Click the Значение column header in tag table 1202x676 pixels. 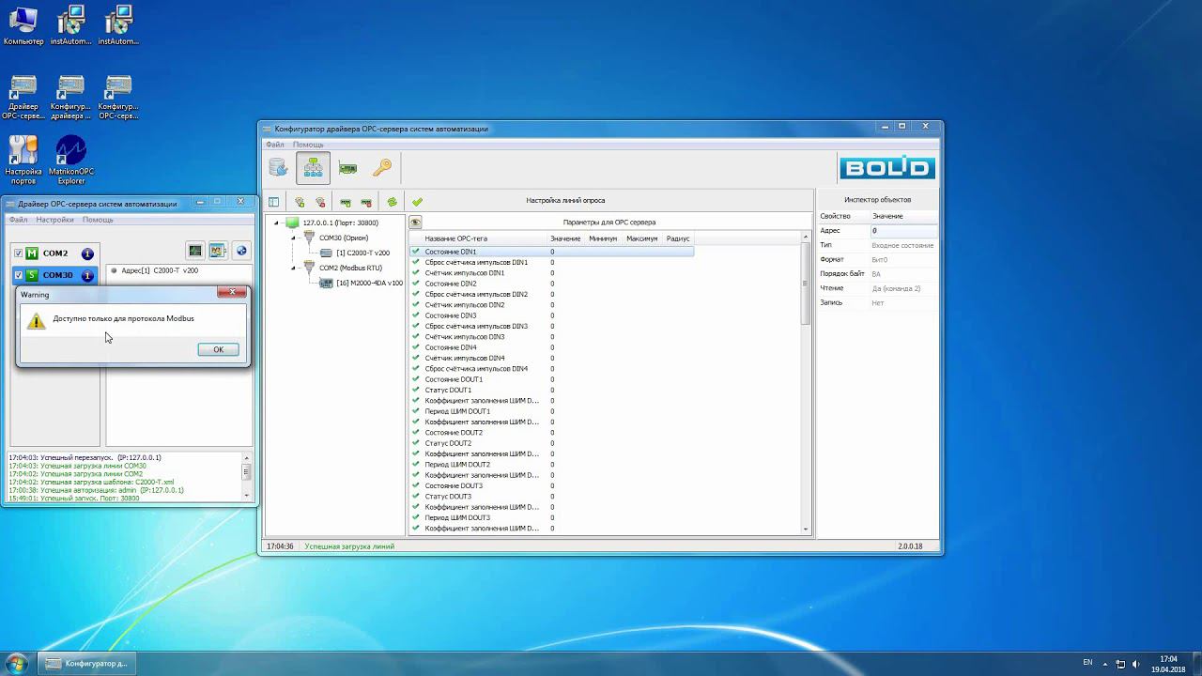(565, 238)
